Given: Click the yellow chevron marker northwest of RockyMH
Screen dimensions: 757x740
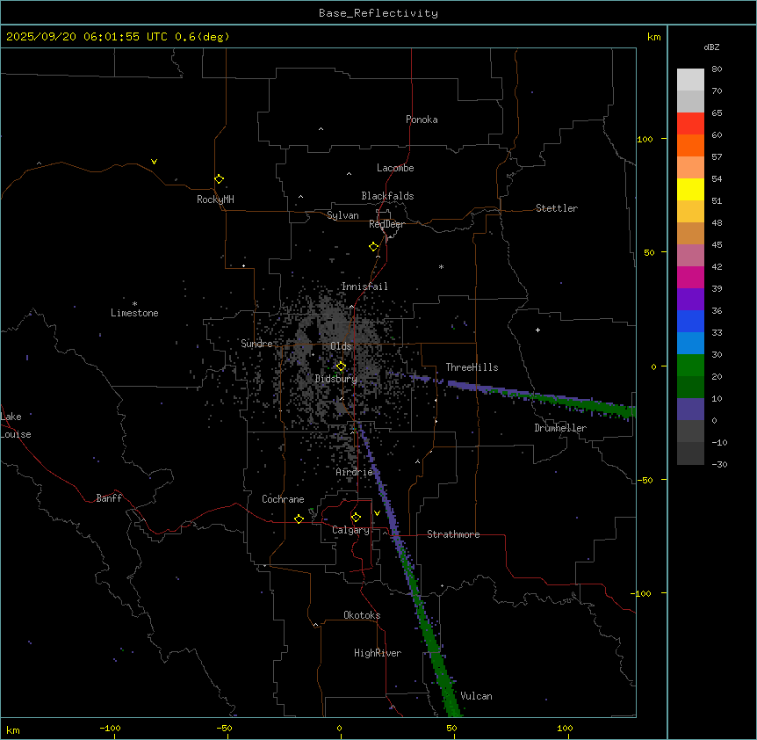Looking at the screenshot, I should [x=154, y=162].
